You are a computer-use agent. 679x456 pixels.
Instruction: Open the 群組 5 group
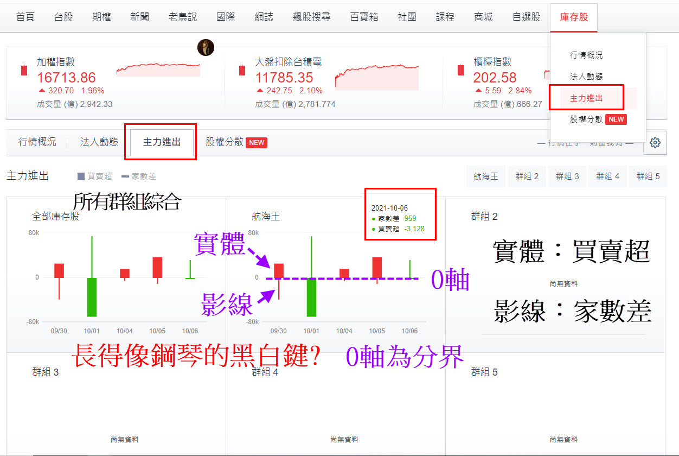point(648,176)
